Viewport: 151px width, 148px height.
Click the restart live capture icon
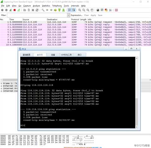click(x=19, y=10)
